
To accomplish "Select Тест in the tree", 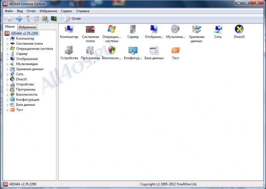I will point(20,110).
